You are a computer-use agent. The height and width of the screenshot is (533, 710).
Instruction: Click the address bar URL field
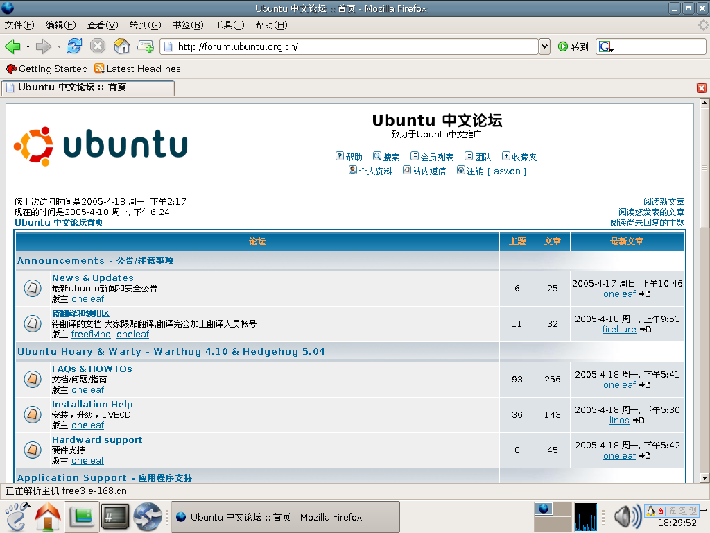[x=349, y=46]
